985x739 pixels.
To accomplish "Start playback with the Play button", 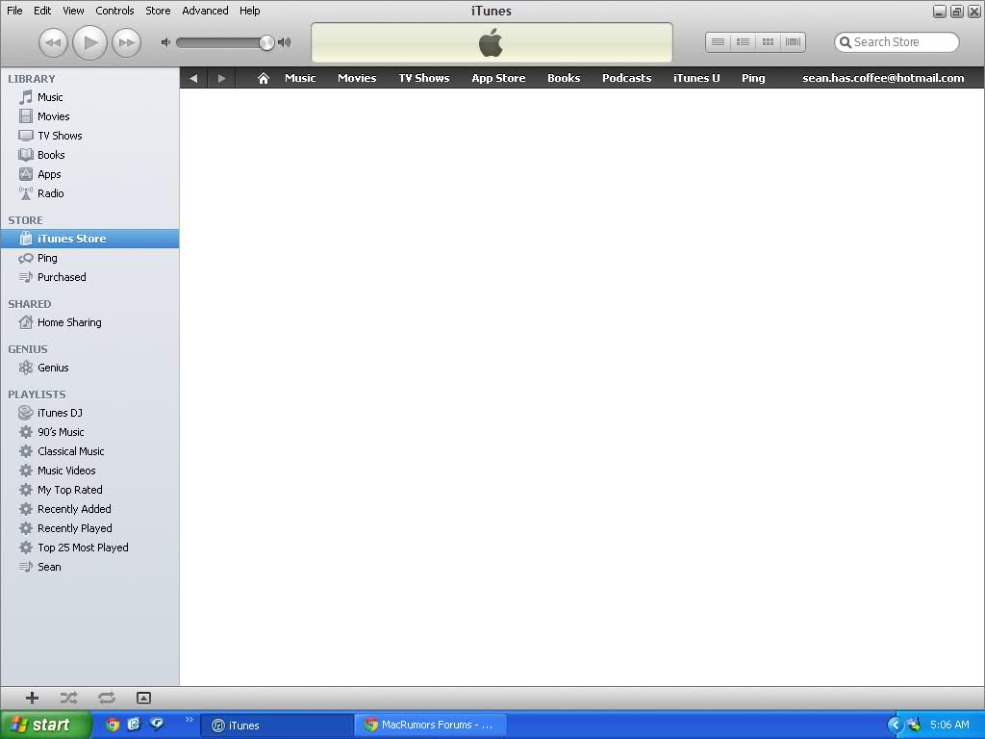I will [x=89, y=42].
